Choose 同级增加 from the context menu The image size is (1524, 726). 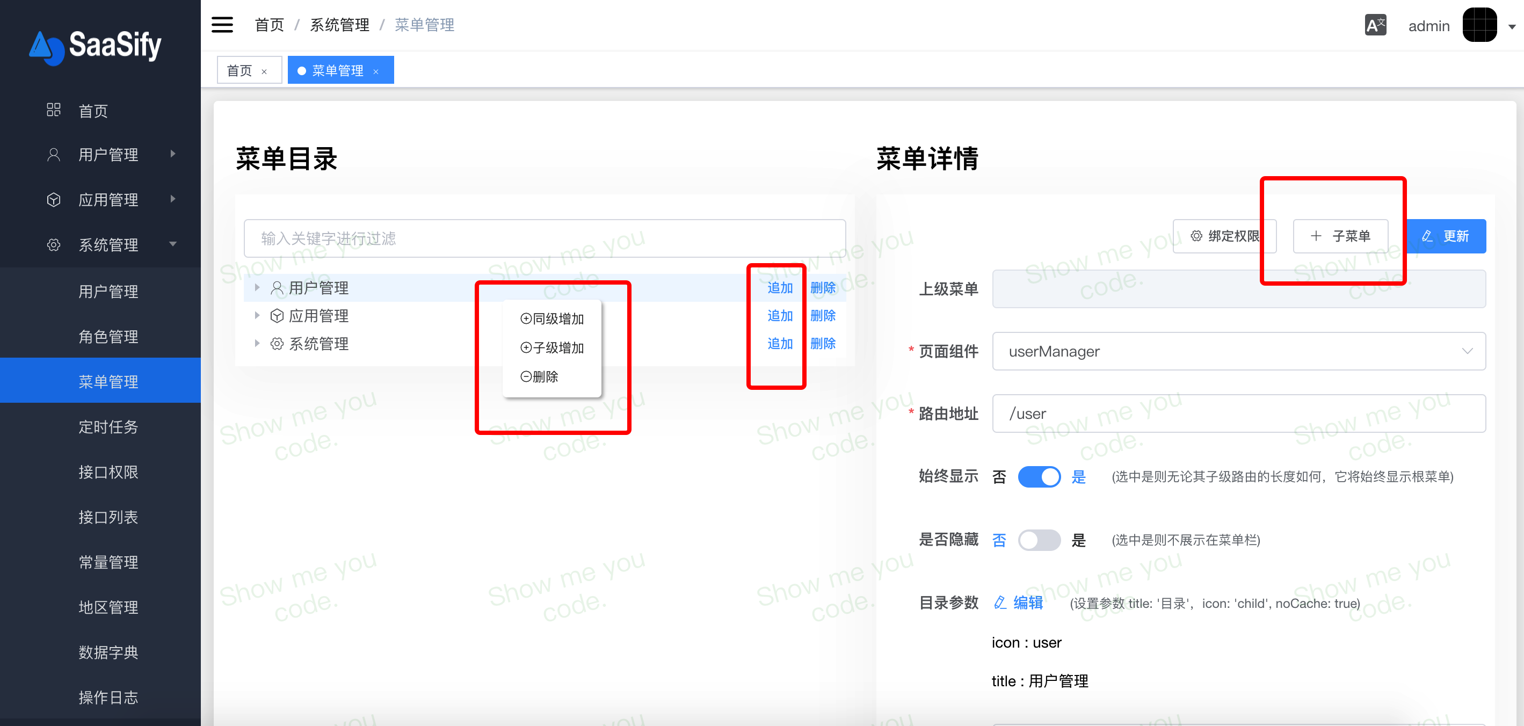click(552, 318)
